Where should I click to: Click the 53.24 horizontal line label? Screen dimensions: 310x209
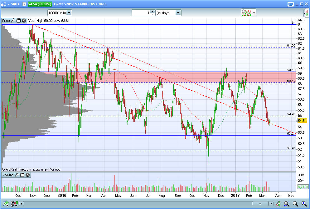tap(291, 133)
